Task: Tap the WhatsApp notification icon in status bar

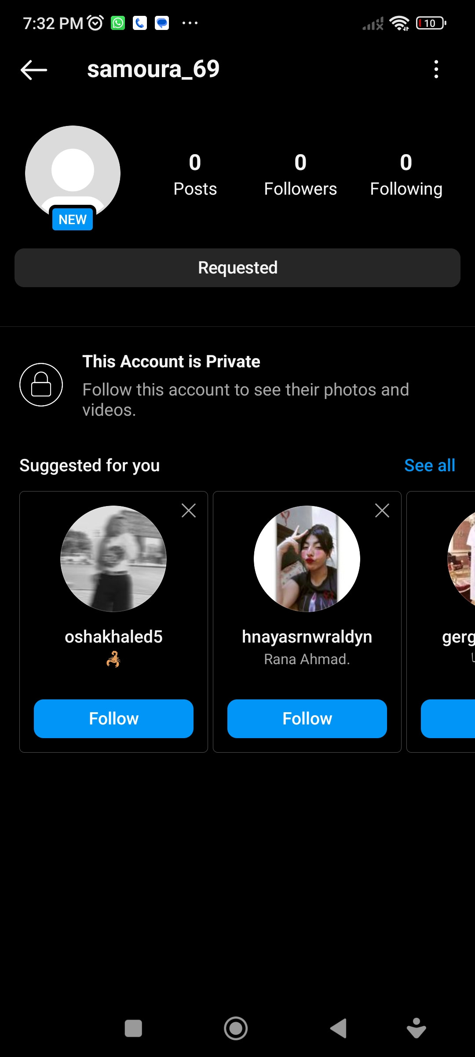Action: click(x=118, y=23)
